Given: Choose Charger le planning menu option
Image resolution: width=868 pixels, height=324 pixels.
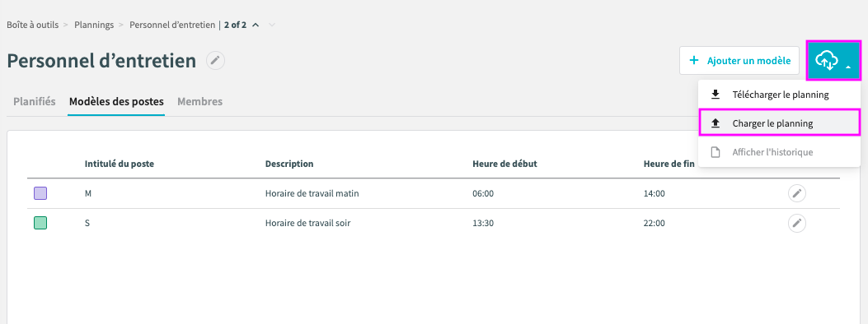Looking at the screenshot, I should click(780, 123).
